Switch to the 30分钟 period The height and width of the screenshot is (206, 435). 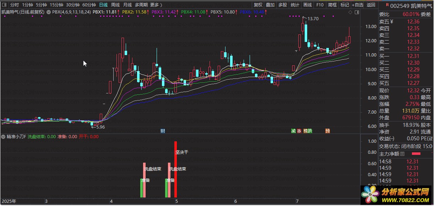pos(72,5)
